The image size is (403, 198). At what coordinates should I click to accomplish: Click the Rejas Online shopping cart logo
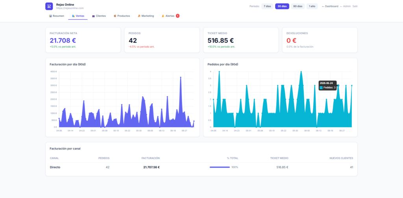pyautogui.click(x=49, y=6)
